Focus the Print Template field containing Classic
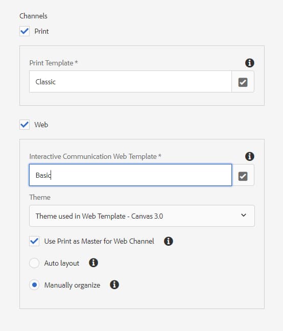Image resolution: width=283 pixels, height=331 pixels. click(x=130, y=82)
